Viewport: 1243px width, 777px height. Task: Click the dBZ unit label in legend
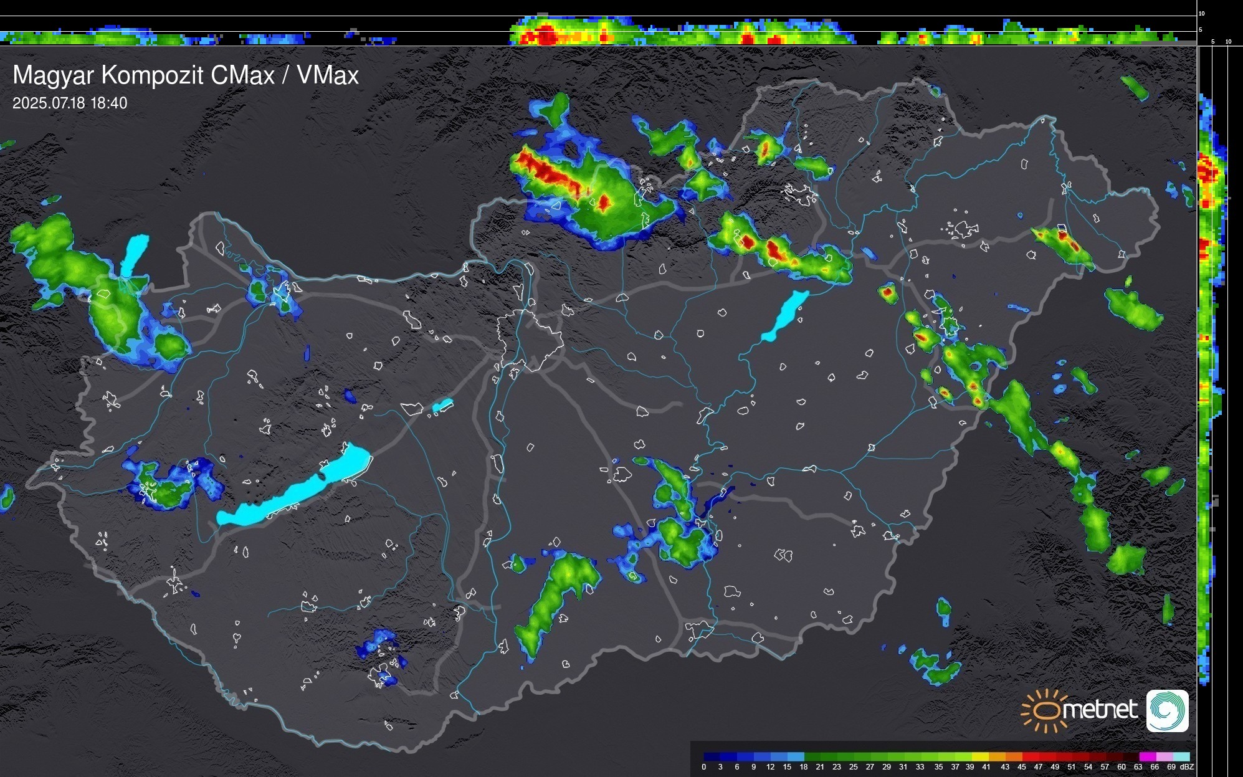coord(1187,767)
